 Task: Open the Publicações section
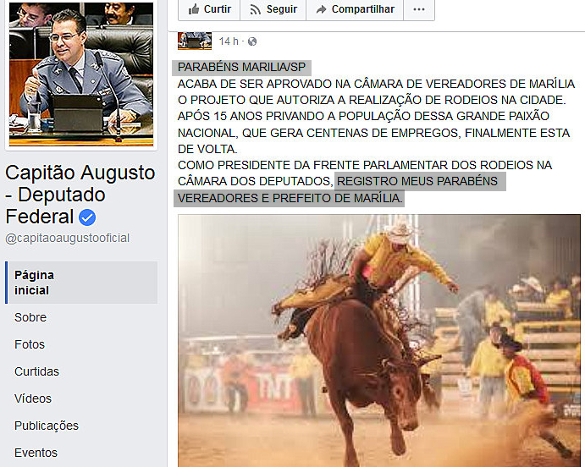[x=47, y=426]
